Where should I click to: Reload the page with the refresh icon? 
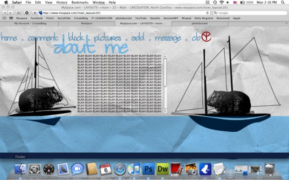[207, 13]
